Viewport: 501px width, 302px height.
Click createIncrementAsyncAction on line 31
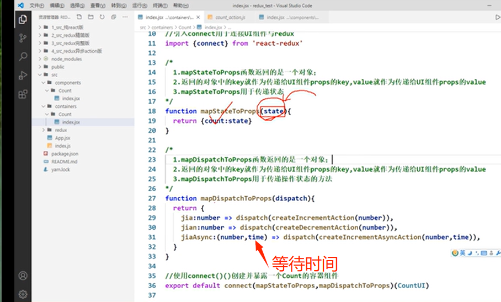pyautogui.click(x=370, y=237)
